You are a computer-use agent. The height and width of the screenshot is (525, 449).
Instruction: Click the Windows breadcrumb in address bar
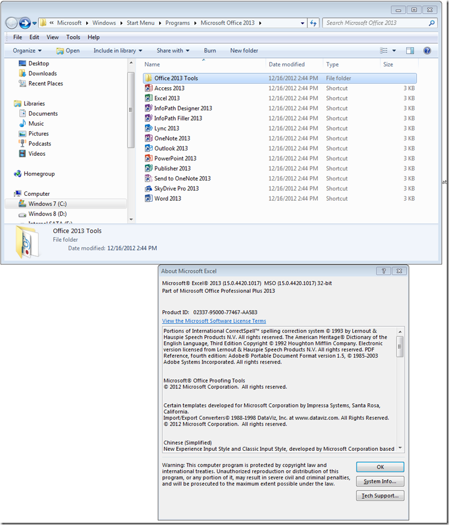click(x=104, y=23)
